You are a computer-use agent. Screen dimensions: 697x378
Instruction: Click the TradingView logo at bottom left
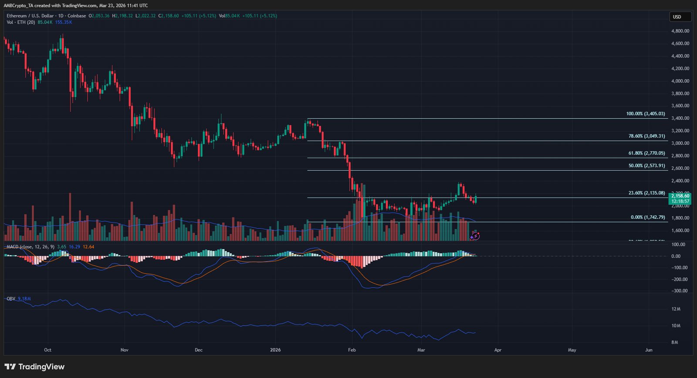[x=35, y=367]
